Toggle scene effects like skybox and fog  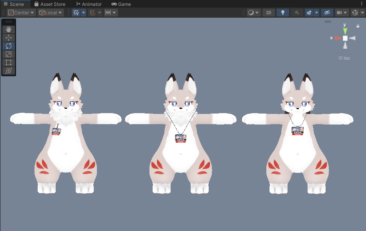click(x=309, y=13)
